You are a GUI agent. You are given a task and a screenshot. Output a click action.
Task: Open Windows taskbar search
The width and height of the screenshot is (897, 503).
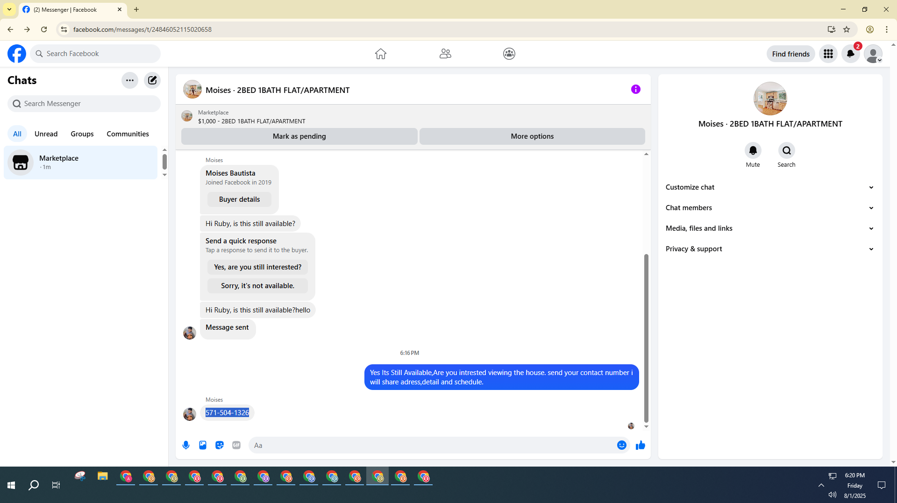pos(34,485)
